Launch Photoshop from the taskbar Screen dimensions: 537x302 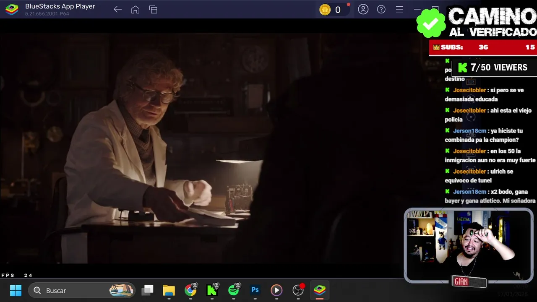click(255, 290)
